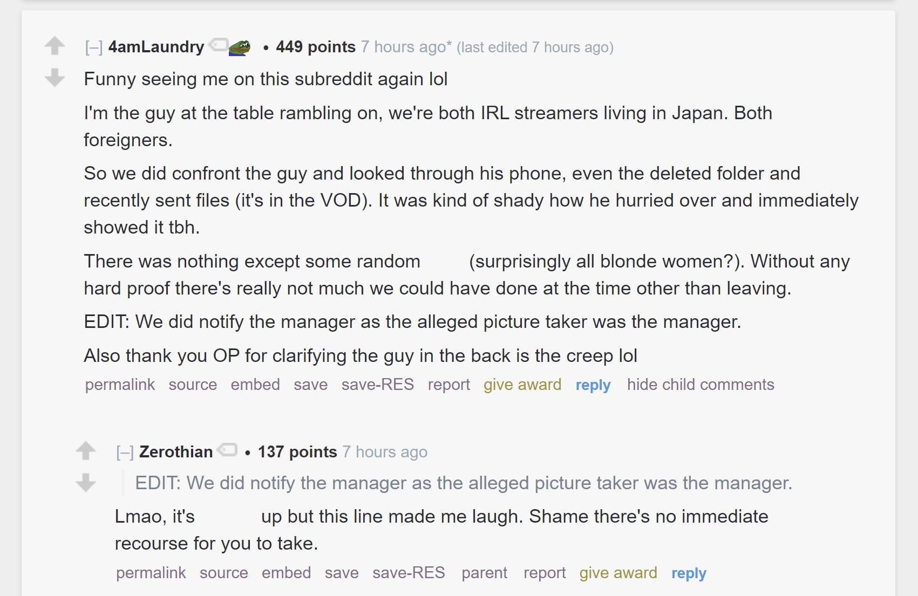Go to parent of Zerothian's comment
918x596 pixels.
point(484,573)
